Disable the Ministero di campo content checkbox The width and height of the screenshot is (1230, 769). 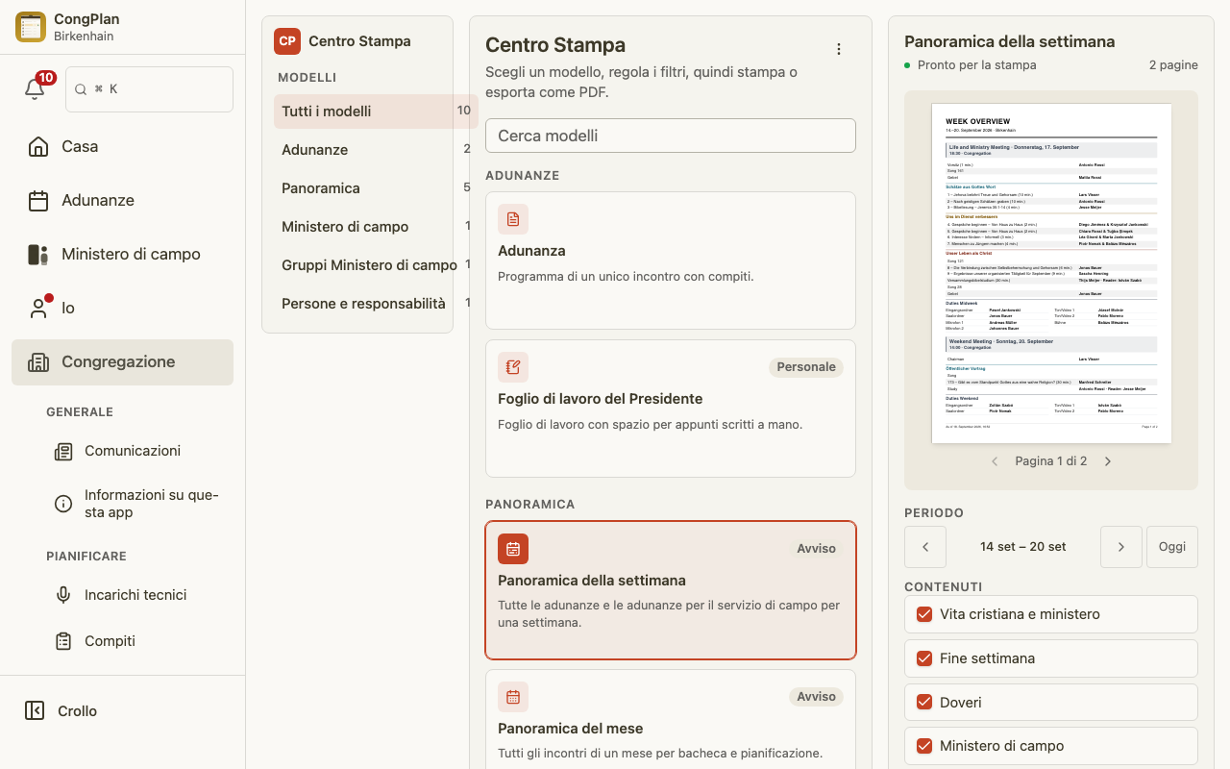[x=924, y=746]
